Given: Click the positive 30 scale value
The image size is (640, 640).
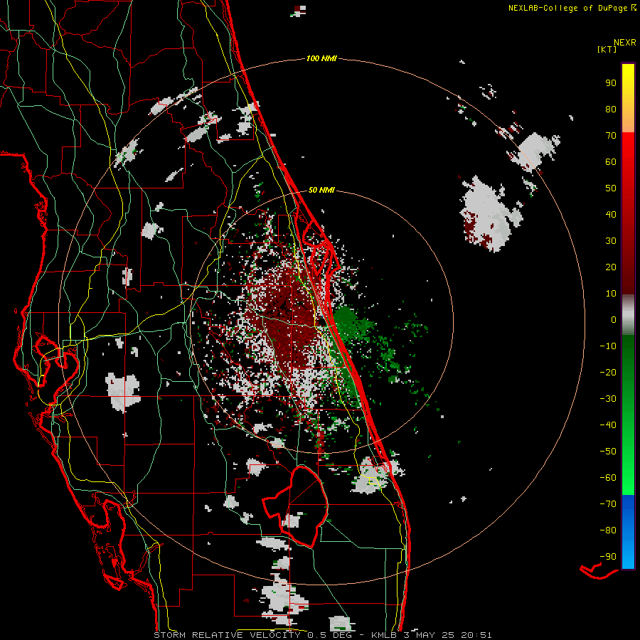Looking at the screenshot, I should [611, 241].
